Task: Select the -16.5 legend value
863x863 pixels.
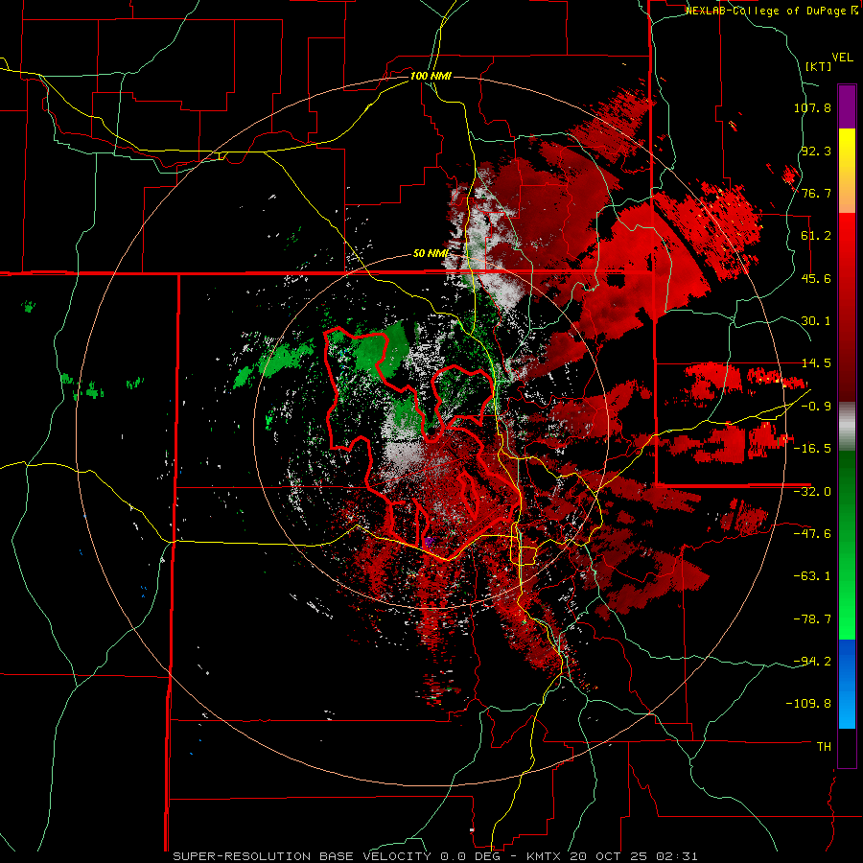Action: click(x=812, y=449)
